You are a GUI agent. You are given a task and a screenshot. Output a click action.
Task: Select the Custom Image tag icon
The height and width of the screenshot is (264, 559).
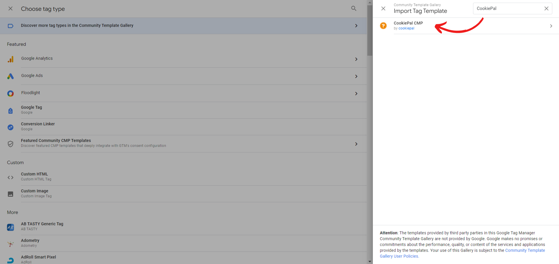(x=10, y=194)
